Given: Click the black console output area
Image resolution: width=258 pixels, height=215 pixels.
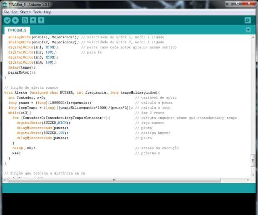Looking at the screenshot, I should 129,204.
